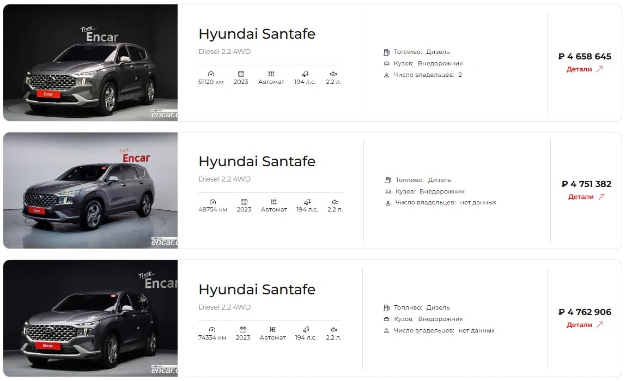Open the photo of the 74334 км Santafe

[90, 318]
